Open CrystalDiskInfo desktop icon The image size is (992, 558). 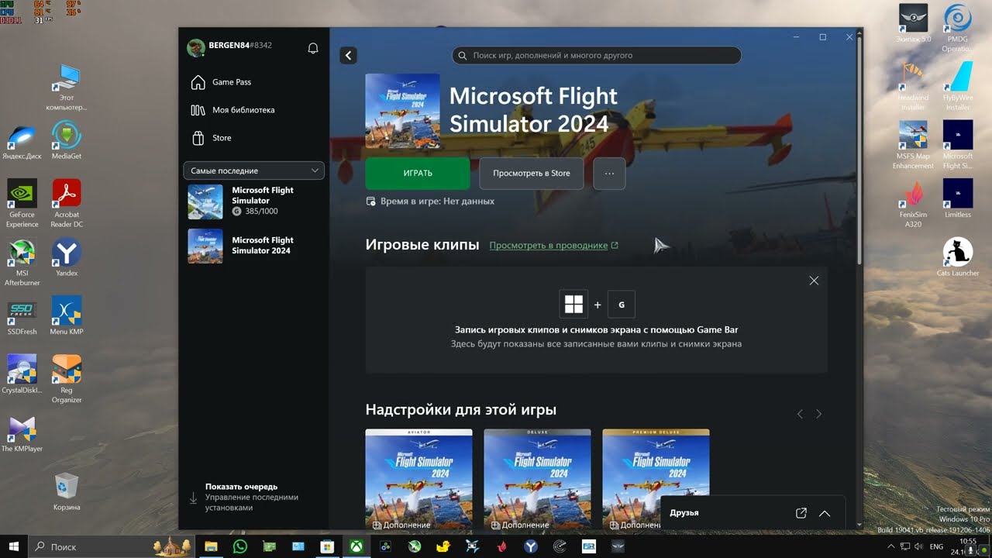pos(22,374)
